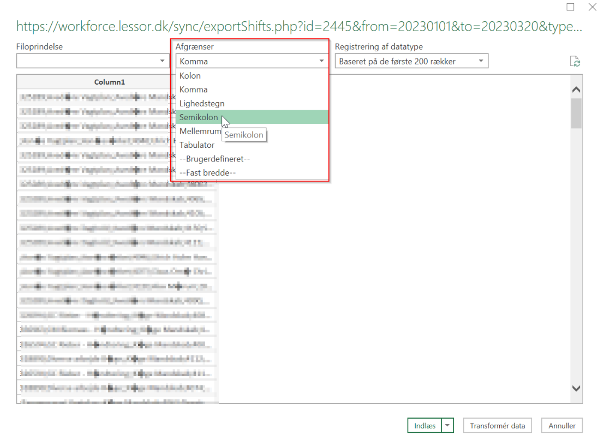The width and height of the screenshot is (598, 441).
Task: Choose Komma in the delimiter list
Action: tap(193, 90)
